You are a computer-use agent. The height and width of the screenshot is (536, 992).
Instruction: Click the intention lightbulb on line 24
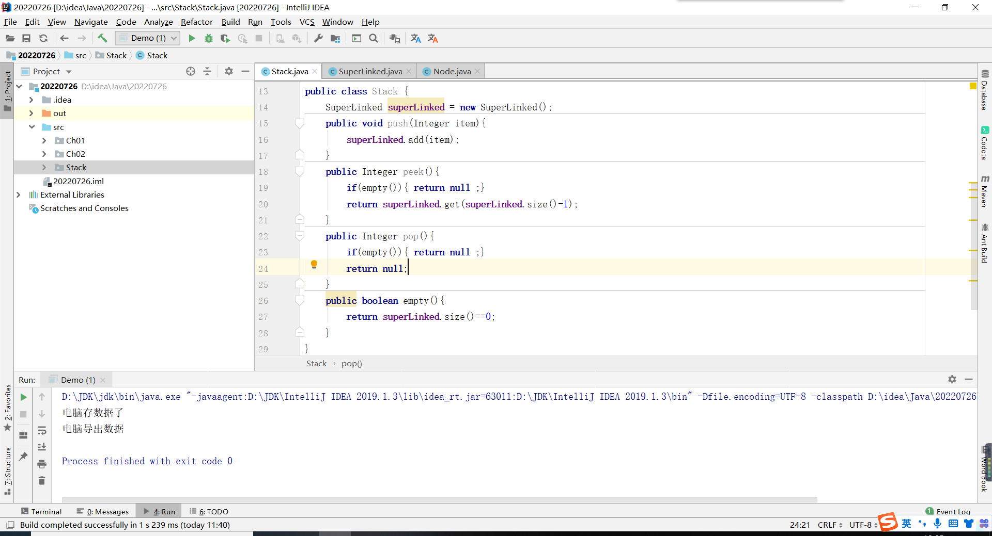click(x=314, y=265)
